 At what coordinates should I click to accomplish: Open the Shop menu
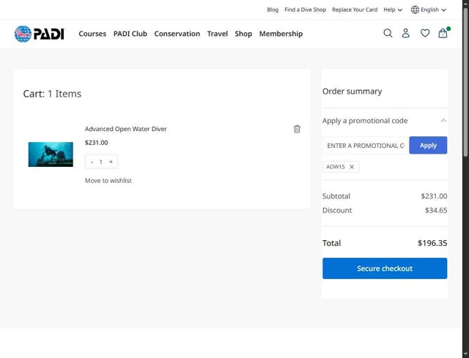[243, 34]
